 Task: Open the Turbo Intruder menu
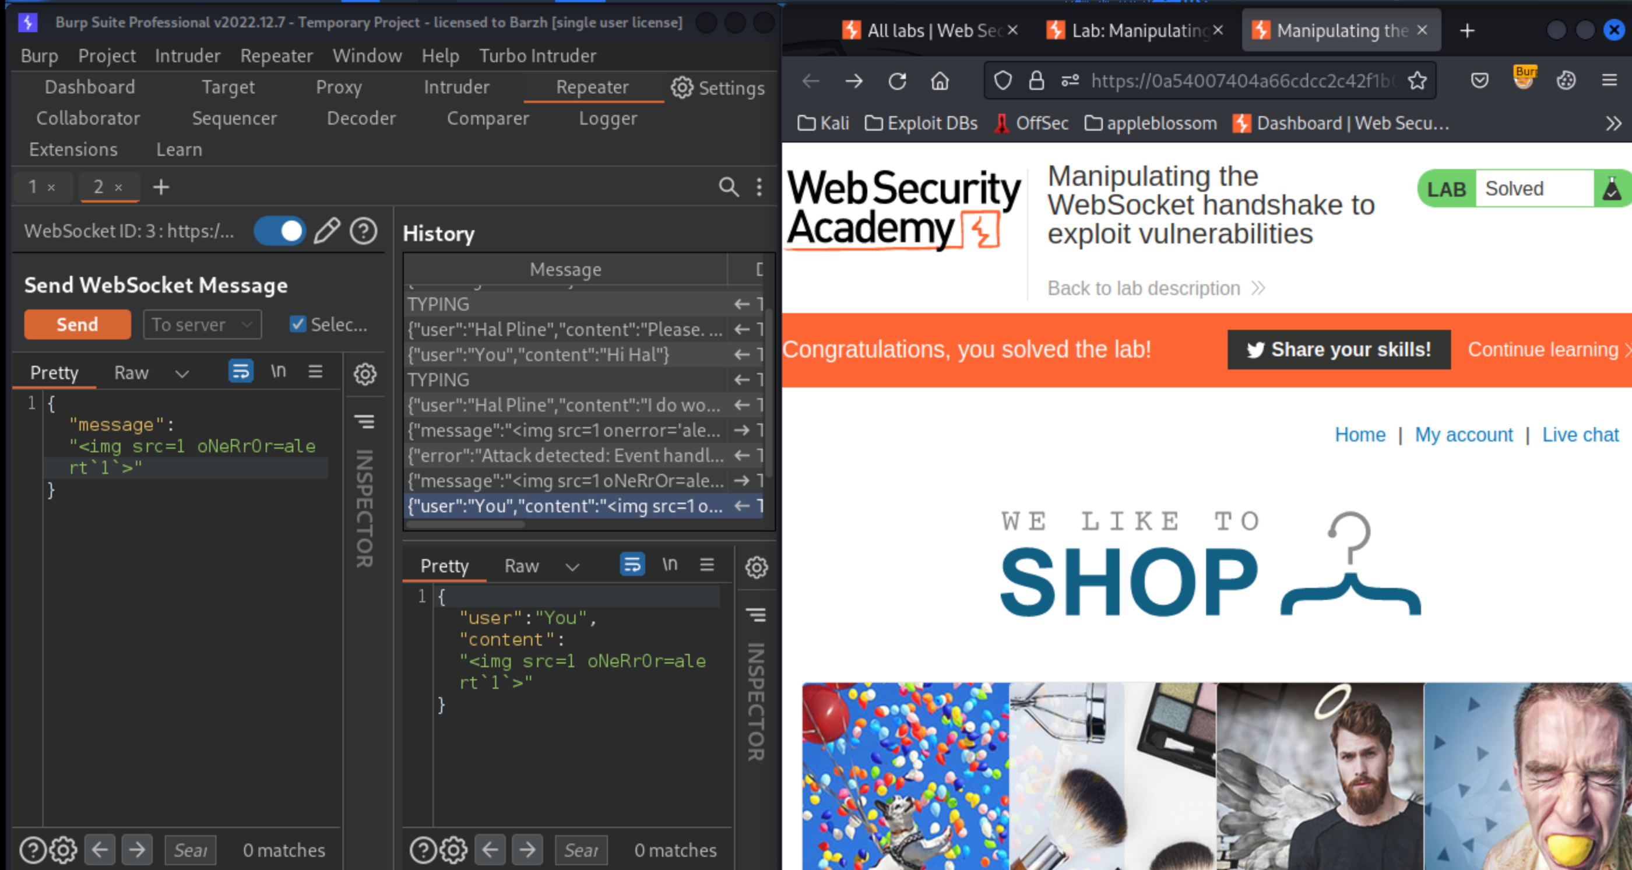pos(537,56)
